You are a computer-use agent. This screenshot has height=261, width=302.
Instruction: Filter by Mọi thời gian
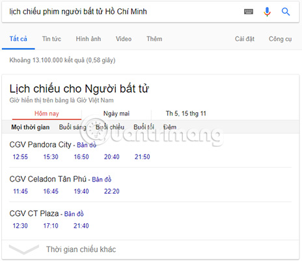(31, 127)
